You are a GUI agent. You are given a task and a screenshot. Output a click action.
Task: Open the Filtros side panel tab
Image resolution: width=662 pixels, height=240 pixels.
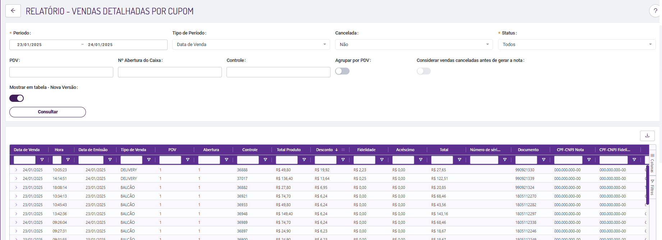(x=652, y=187)
